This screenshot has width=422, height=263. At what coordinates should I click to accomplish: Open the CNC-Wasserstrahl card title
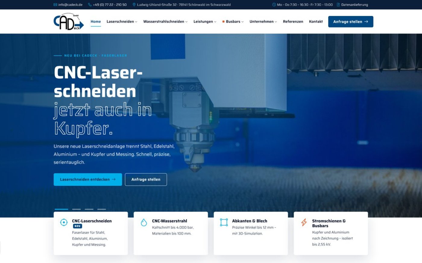click(x=169, y=221)
